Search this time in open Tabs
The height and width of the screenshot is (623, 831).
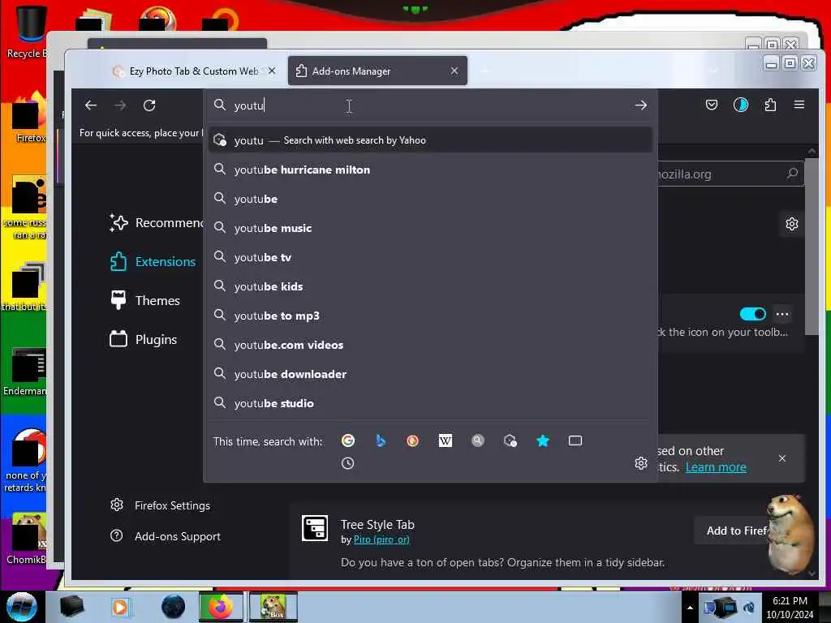point(575,440)
